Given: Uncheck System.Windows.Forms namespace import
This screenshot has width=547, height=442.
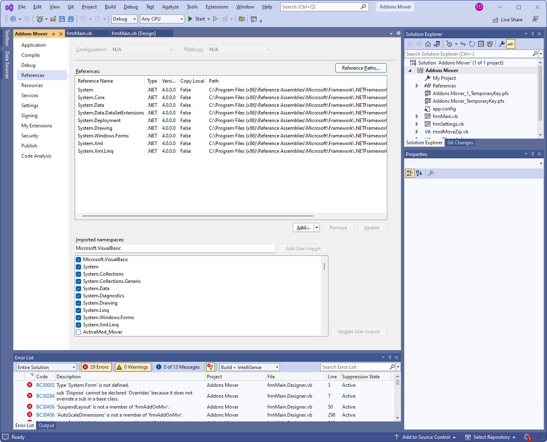Looking at the screenshot, I should [x=79, y=317].
